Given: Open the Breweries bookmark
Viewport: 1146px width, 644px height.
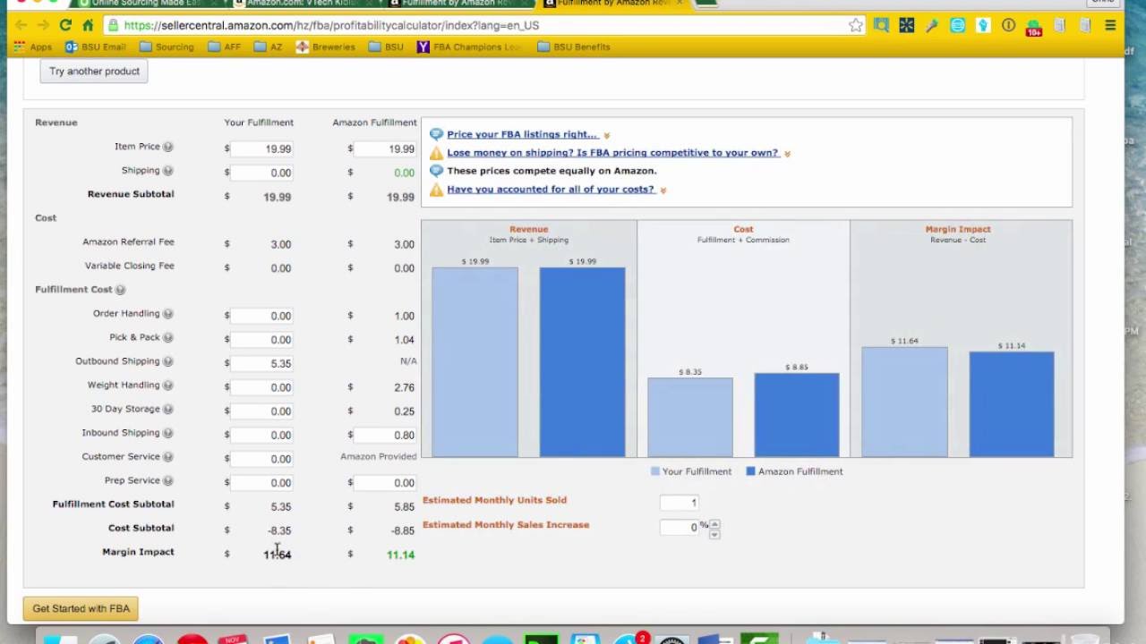Looking at the screenshot, I should tap(325, 47).
